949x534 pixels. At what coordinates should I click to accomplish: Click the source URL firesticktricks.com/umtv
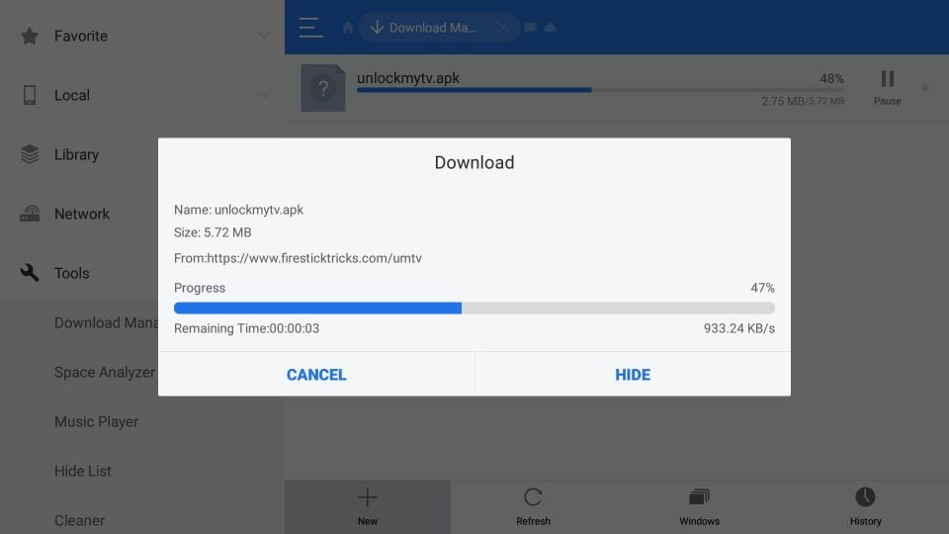click(x=298, y=258)
